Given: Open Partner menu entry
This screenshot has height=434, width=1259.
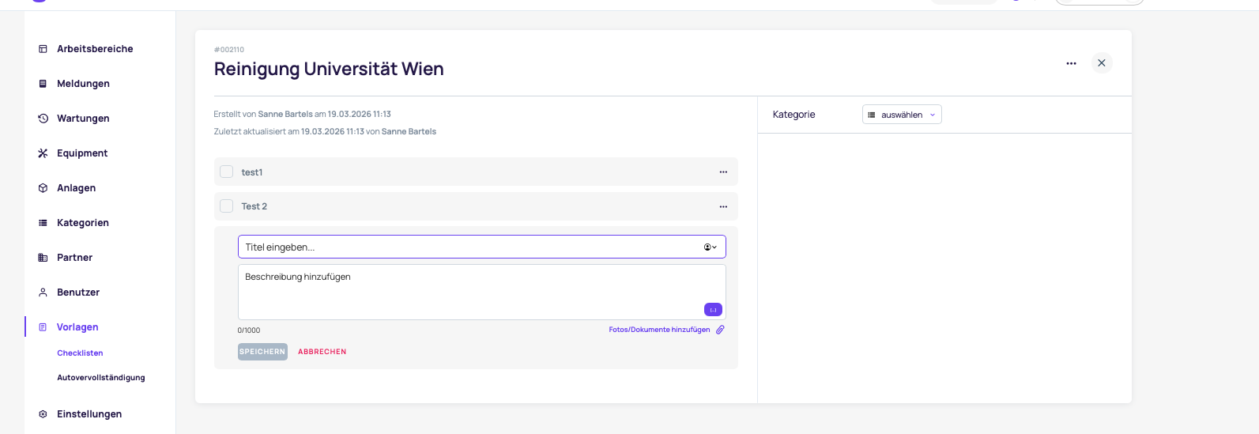Looking at the screenshot, I should (74, 258).
